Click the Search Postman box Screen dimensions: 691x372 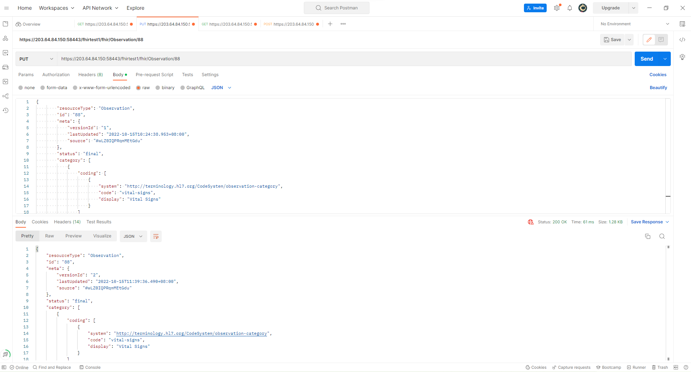(337, 8)
